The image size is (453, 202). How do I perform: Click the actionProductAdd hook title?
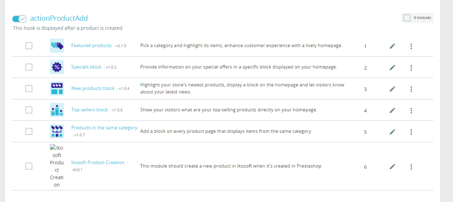[x=59, y=18]
